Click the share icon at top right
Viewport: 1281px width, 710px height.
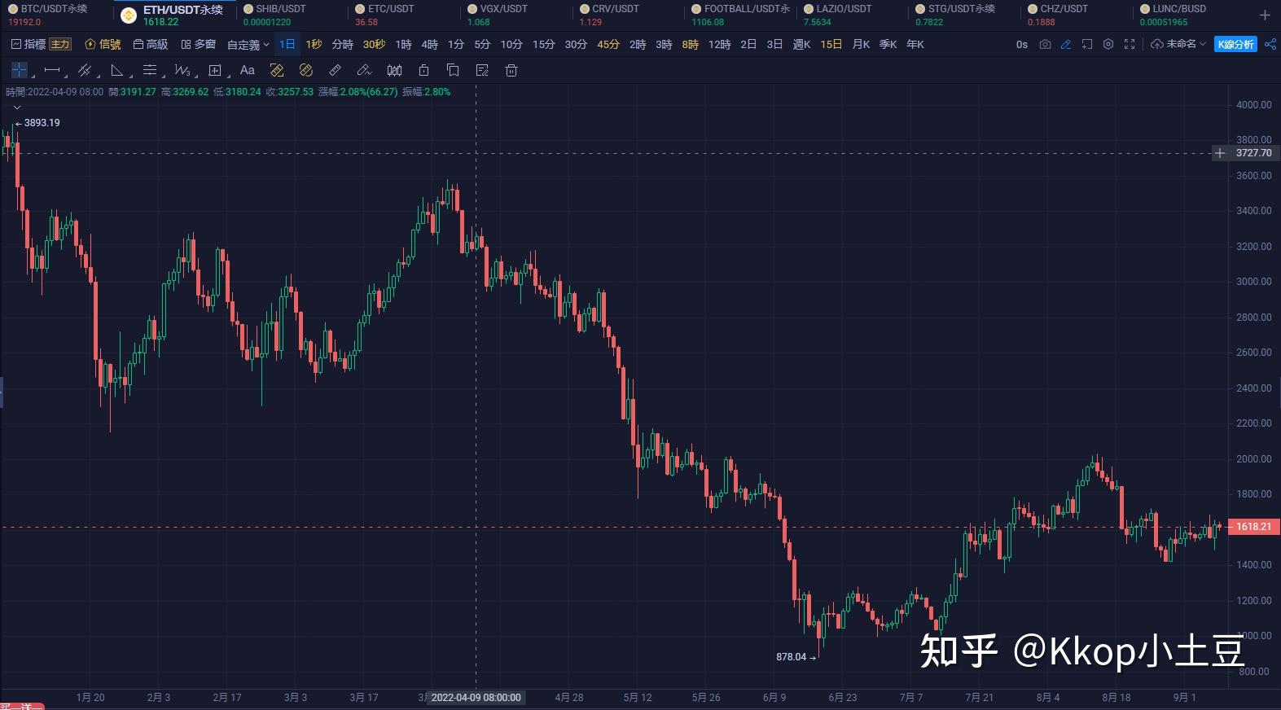point(1270,44)
